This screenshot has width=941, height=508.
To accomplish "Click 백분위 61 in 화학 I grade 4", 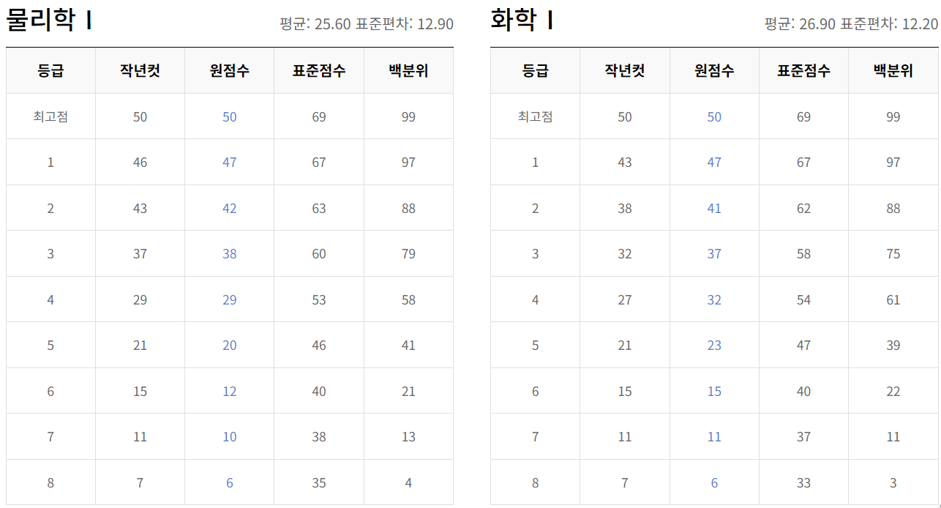I will [893, 300].
